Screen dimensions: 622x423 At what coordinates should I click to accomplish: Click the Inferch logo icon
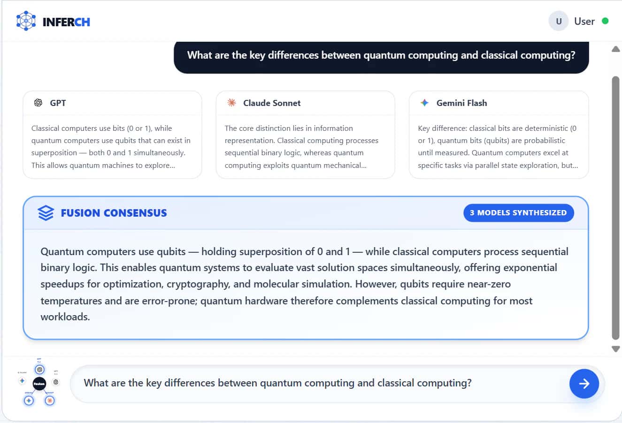(x=26, y=21)
